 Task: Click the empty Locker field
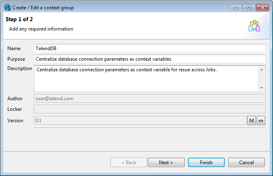click(x=150, y=109)
